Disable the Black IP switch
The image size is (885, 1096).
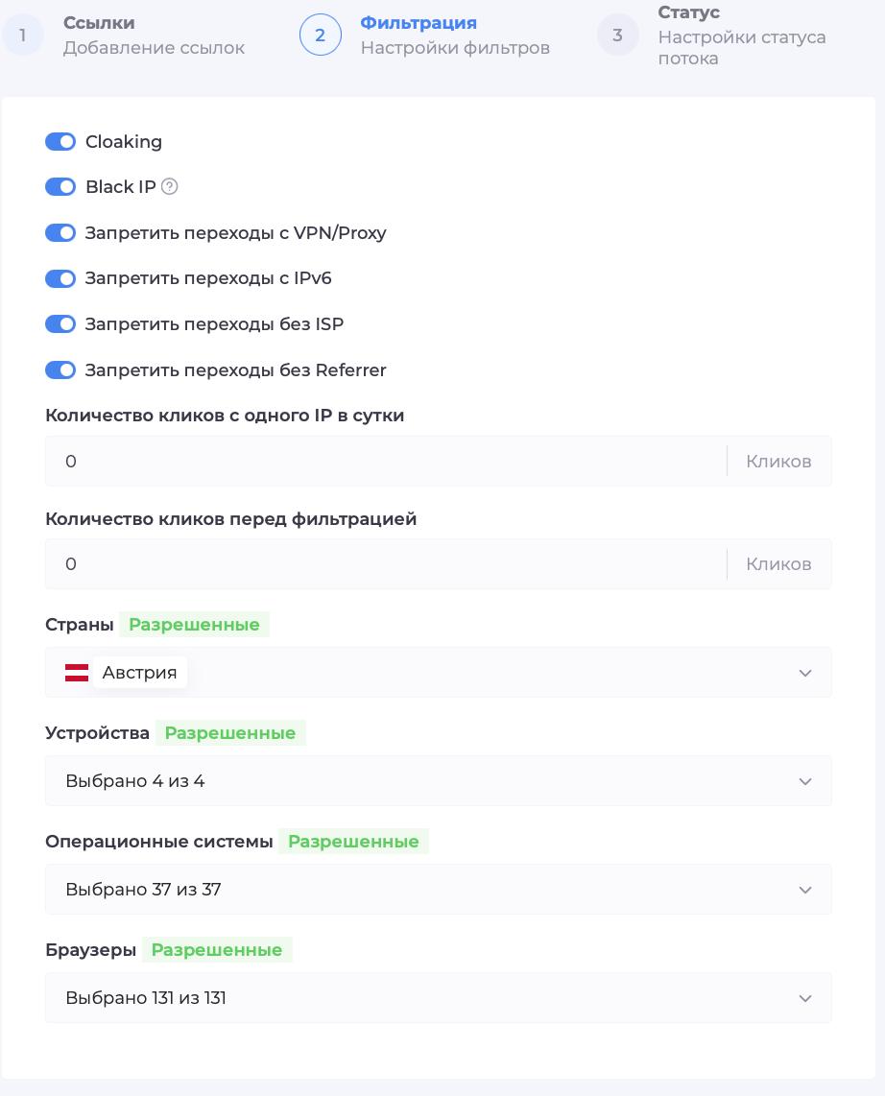click(60, 186)
